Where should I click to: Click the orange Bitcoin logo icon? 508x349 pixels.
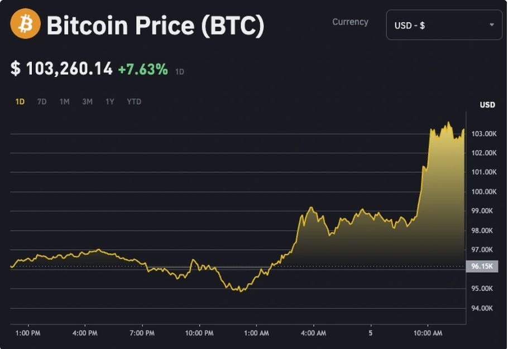(25, 24)
